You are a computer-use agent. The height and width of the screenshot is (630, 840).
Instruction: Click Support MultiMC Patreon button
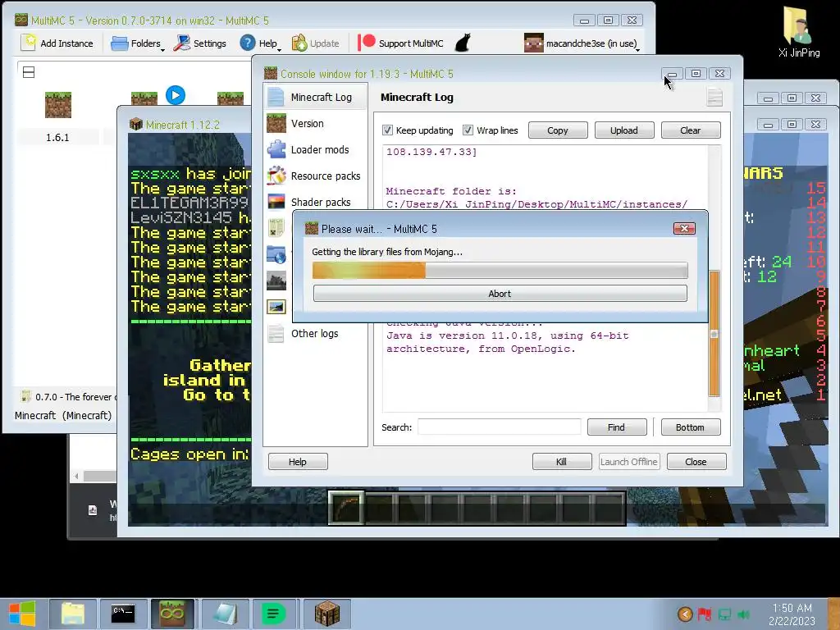(x=400, y=43)
